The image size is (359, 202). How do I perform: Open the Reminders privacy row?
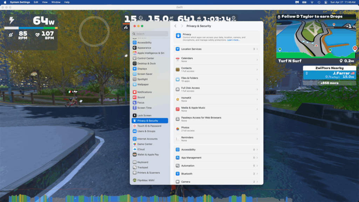pyautogui.click(x=217, y=139)
